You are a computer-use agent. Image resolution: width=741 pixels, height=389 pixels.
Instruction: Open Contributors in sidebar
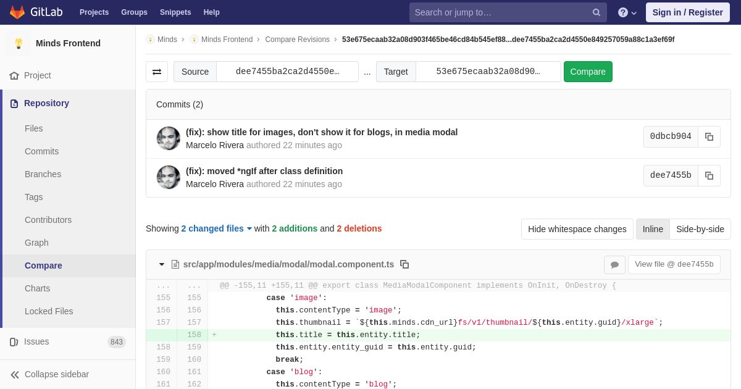[x=48, y=220]
